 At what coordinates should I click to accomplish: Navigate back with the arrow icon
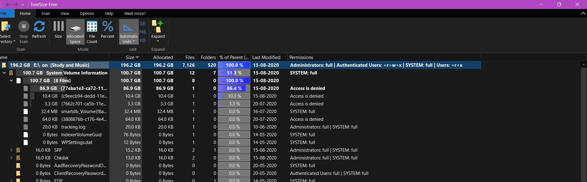click(8, 4)
